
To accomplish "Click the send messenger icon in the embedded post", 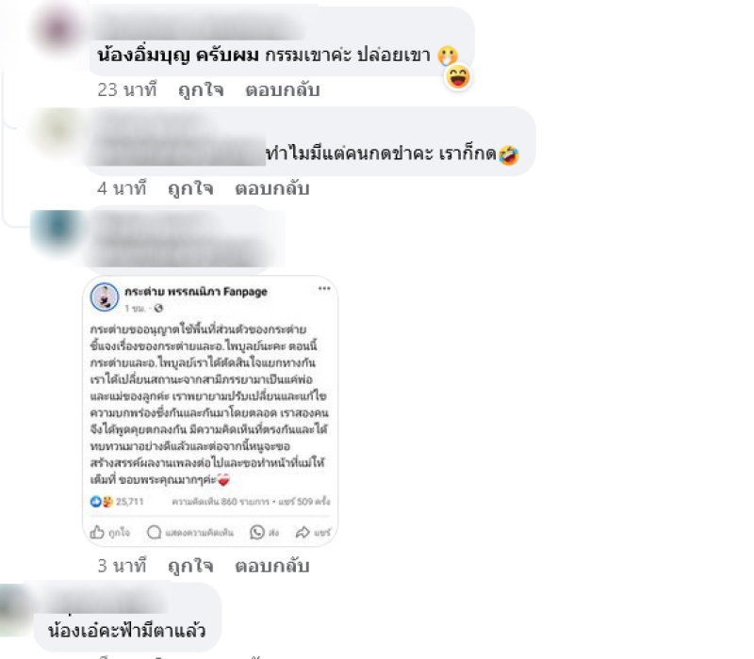I will (x=257, y=532).
